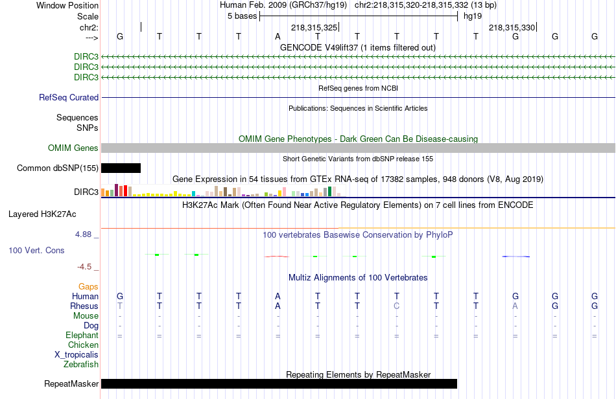Click the OMIM Gene Phenotypes green title
Screen dimensions: 616x399
[359, 139]
